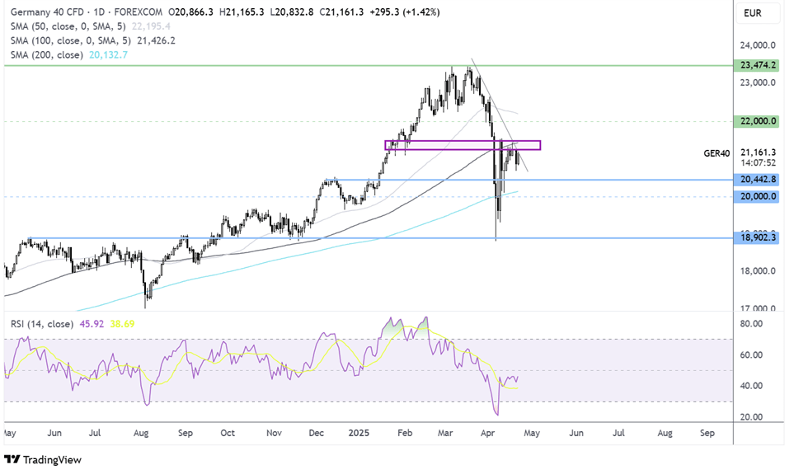This screenshot has width=794, height=474.
Task: Click the GER40 symbol label
Action: [x=716, y=153]
